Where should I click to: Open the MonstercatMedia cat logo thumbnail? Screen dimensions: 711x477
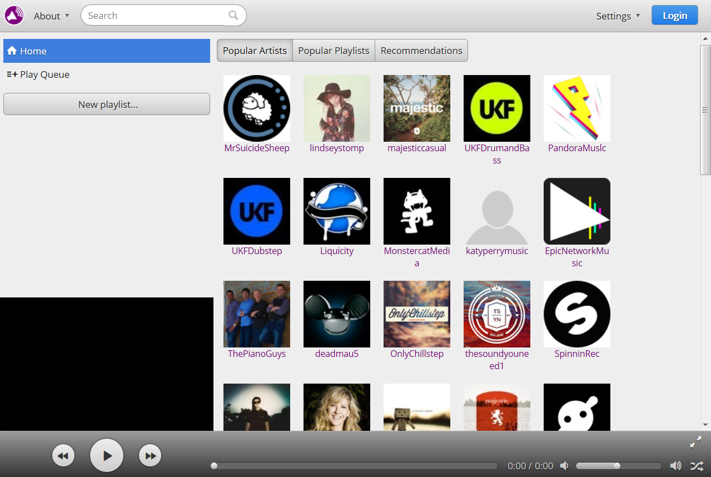pyautogui.click(x=417, y=211)
